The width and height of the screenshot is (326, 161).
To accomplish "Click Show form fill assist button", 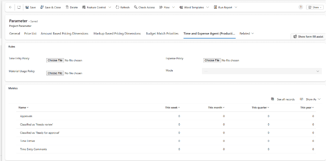I will point(308,36).
